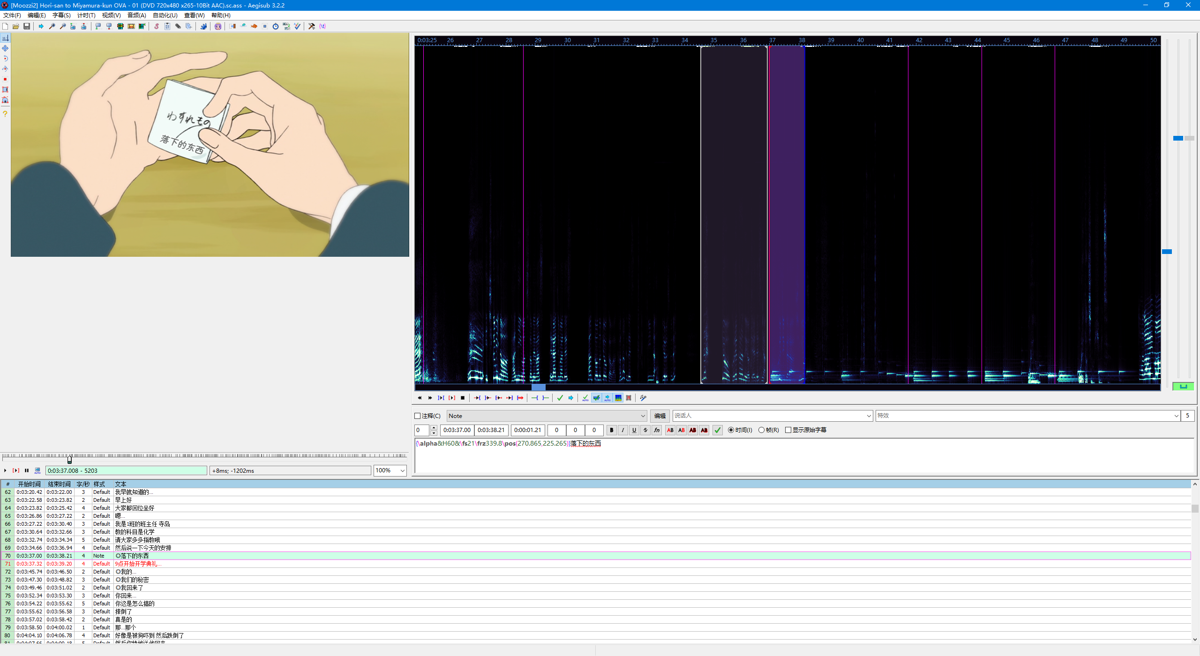Select the Scale subtitles red square tool
The width and height of the screenshot is (1200, 656).
tap(5, 79)
